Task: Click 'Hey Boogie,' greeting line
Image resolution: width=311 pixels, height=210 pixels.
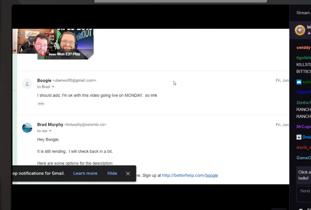Action: (48, 140)
